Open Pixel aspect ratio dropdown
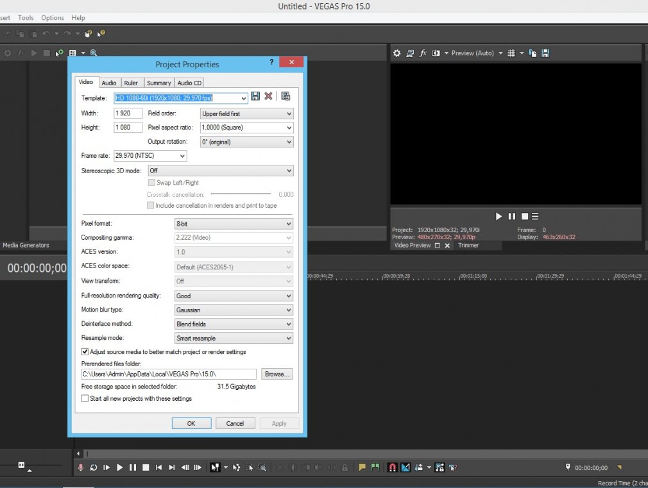Viewport: 648px width, 488px height. pos(289,128)
